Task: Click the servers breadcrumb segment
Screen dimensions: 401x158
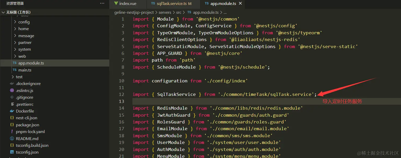Action: point(165,12)
